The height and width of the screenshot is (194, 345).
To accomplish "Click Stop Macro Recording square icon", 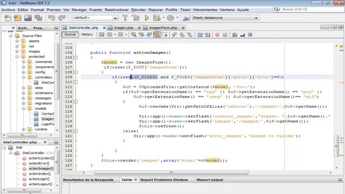I will pyautogui.click(x=225, y=34).
